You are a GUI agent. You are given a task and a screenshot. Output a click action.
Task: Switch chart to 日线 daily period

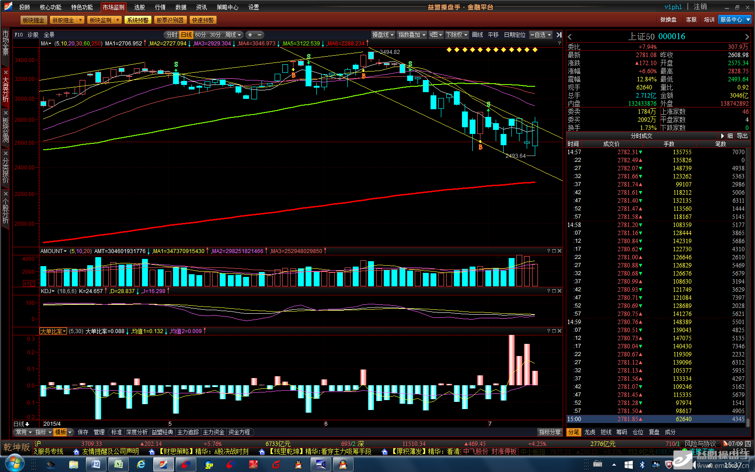pos(187,35)
